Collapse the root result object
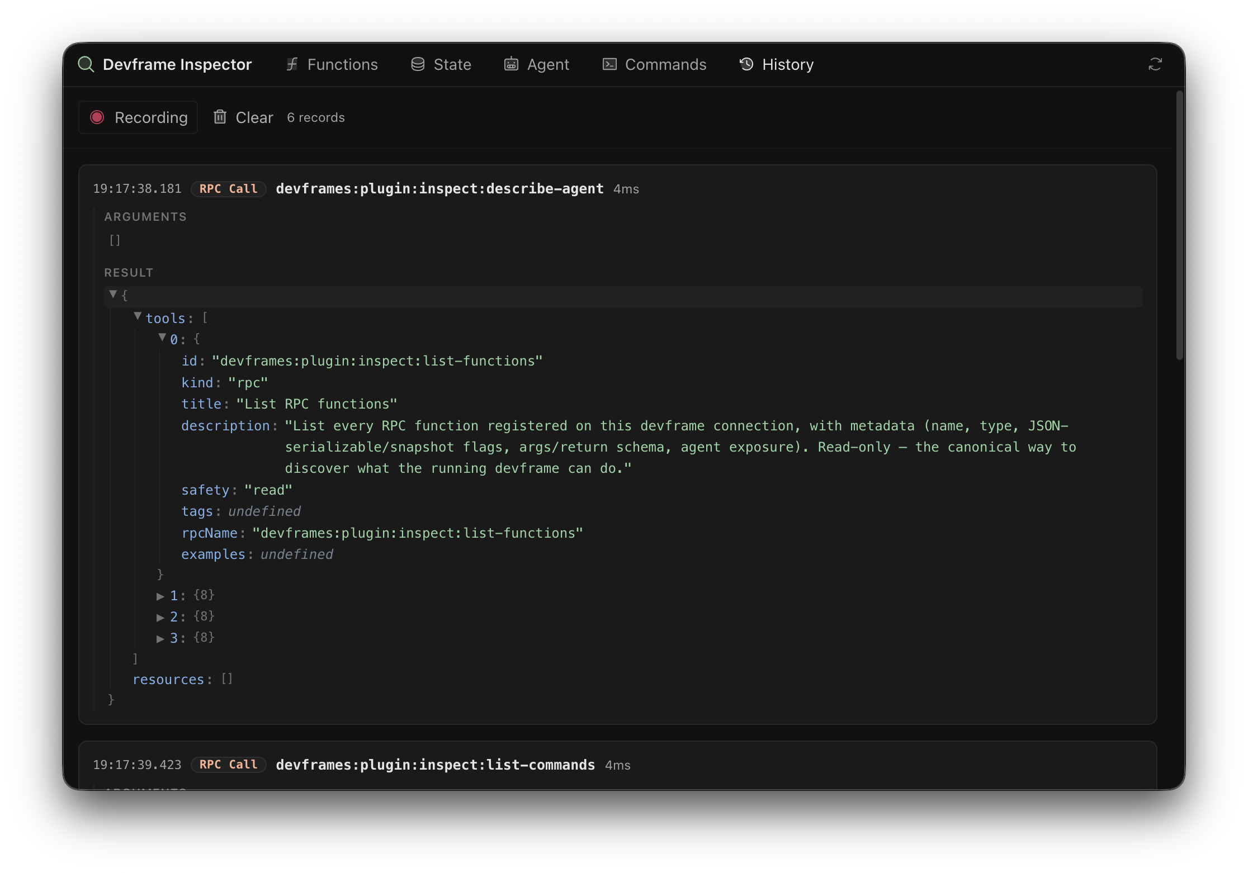 click(x=113, y=295)
